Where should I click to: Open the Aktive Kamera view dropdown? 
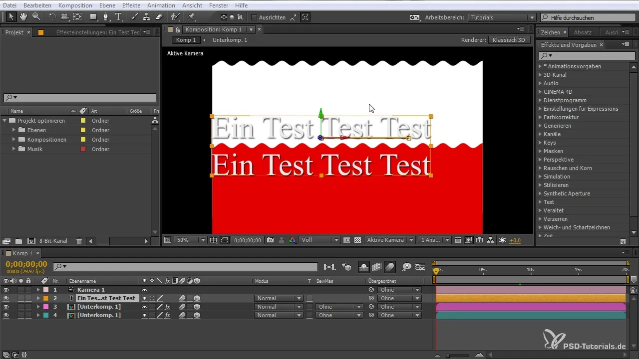(x=389, y=240)
